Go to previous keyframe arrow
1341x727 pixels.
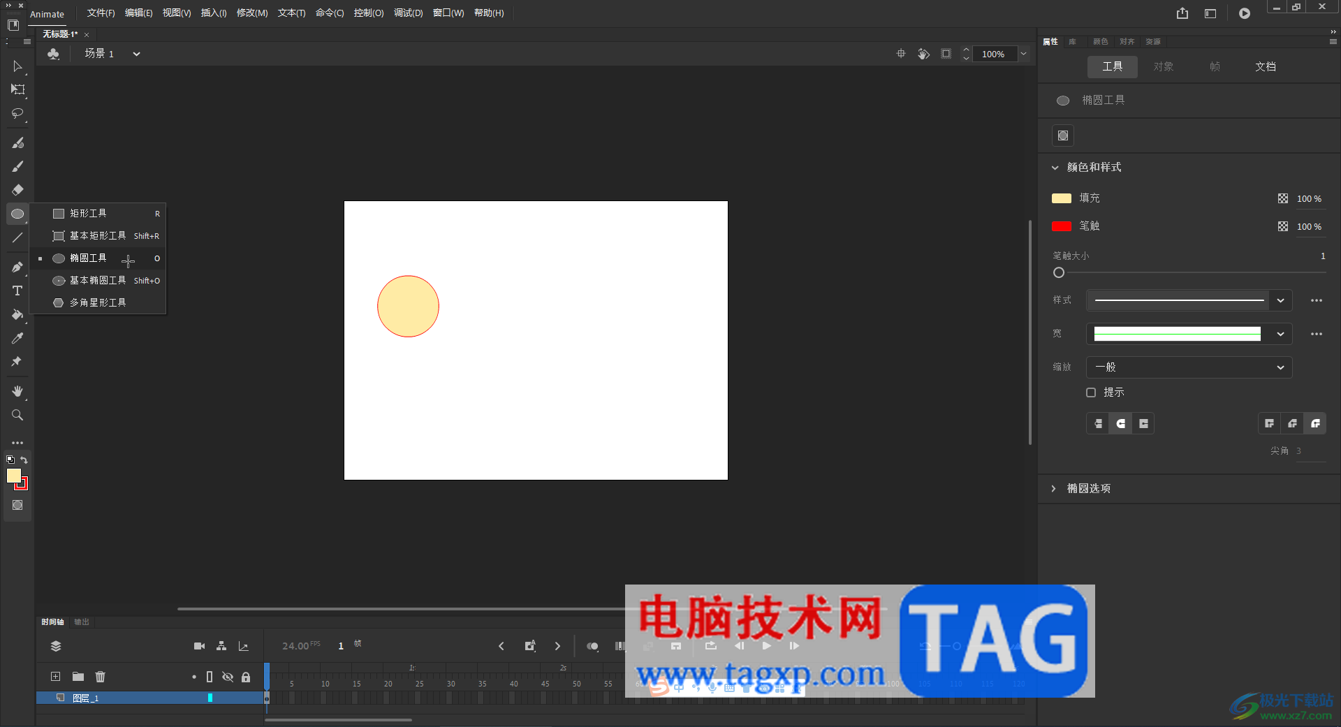[501, 646]
